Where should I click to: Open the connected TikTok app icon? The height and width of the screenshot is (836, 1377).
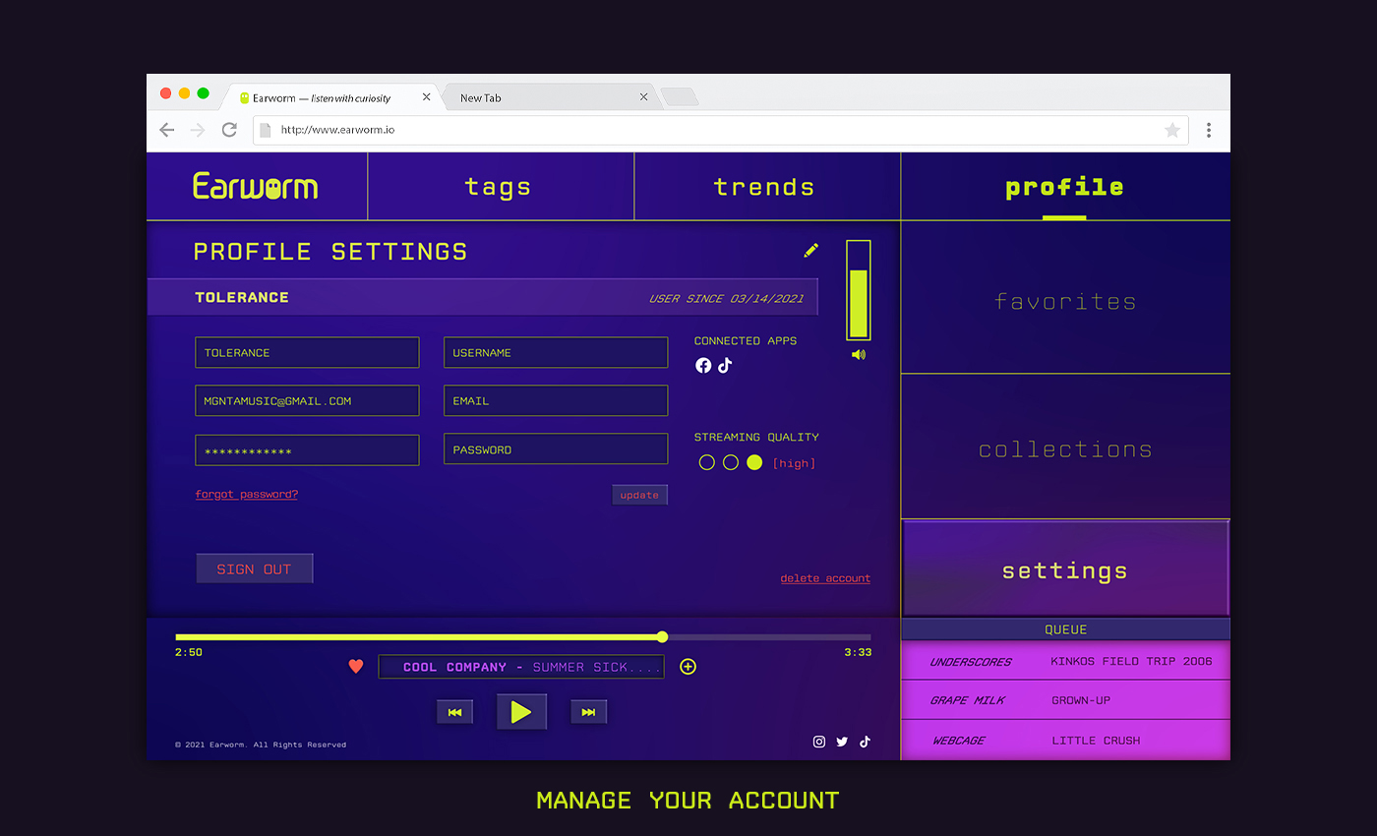click(725, 366)
